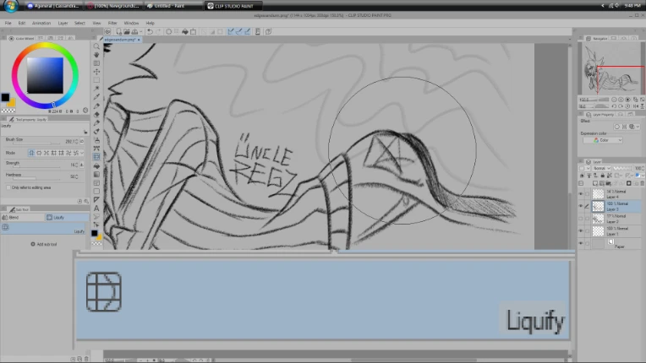
Task: Select the Blend sub tool group
Action: (x=23, y=217)
